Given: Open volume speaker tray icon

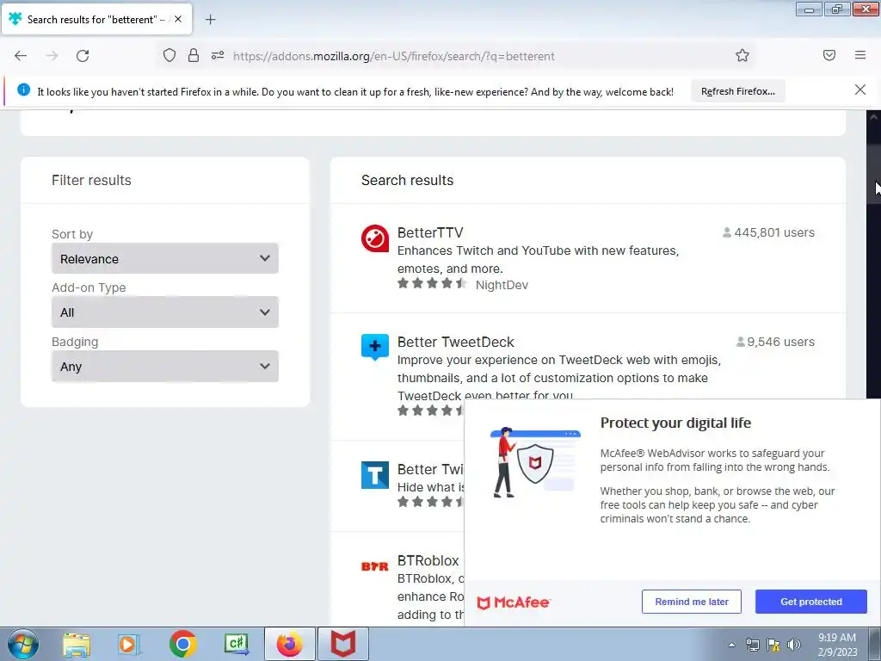Looking at the screenshot, I should [794, 645].
